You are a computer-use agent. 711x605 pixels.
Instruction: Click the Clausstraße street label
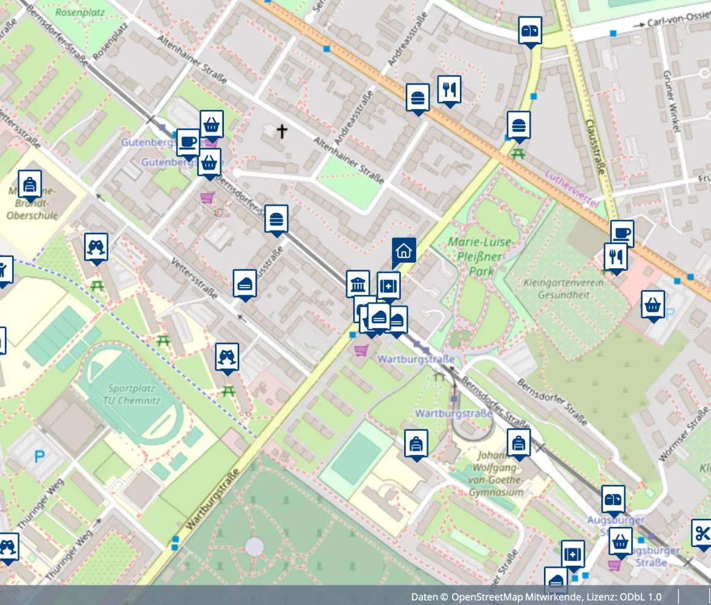[x=595, y=146]
